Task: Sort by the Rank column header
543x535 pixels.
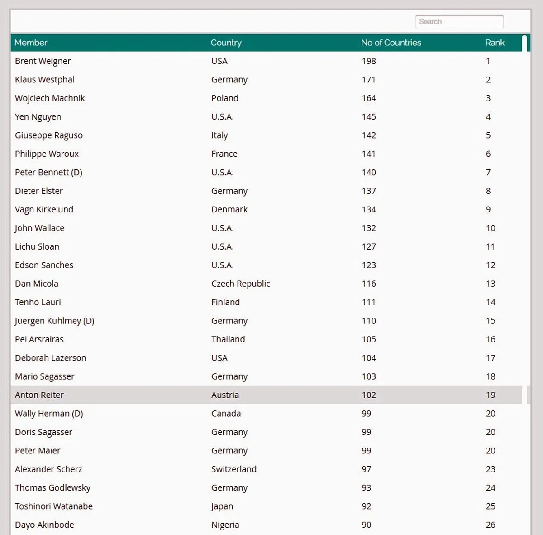Action: pos(494,43)
